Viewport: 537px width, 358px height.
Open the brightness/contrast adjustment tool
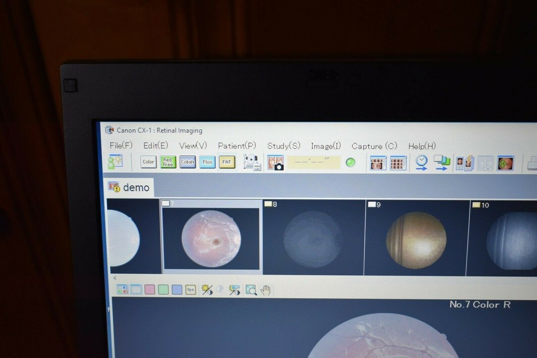pos(206,290)
